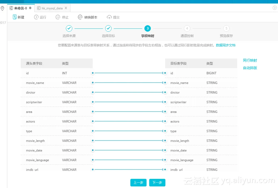Screen dimensions: 278x188
Task: Click the play icon at top right corner
Action: click(x=275, y=8)
